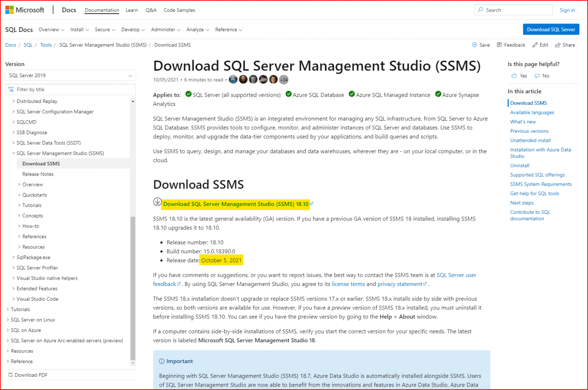
Task: Click the first contributor avatar
Action: (233, 79)
